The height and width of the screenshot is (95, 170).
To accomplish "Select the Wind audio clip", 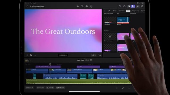I will [x=91, y=76].
